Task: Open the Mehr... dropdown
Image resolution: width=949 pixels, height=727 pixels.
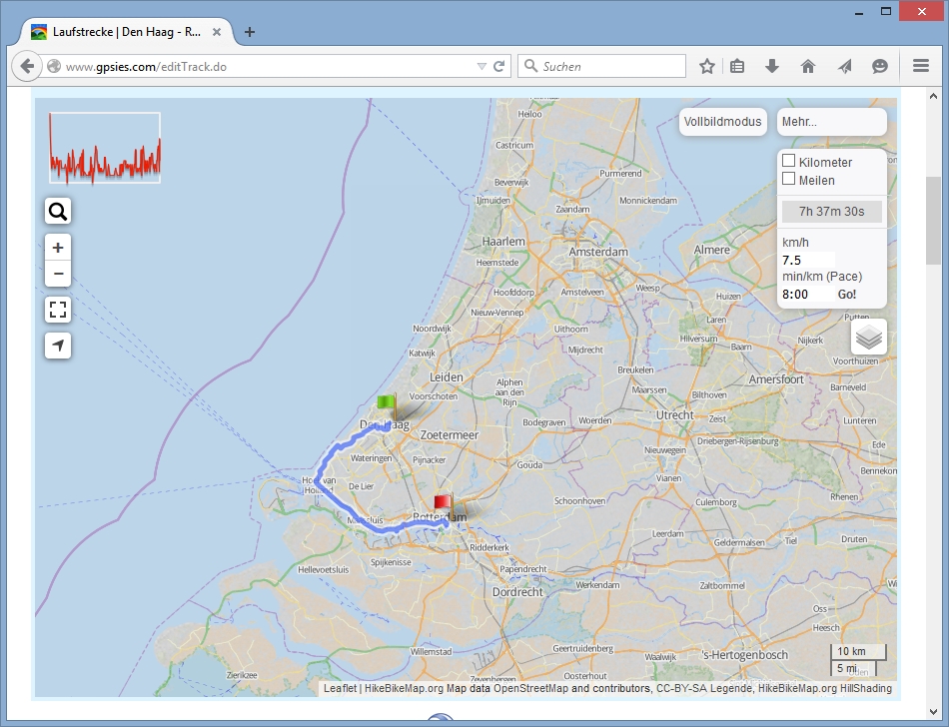Action: point(831,122)
